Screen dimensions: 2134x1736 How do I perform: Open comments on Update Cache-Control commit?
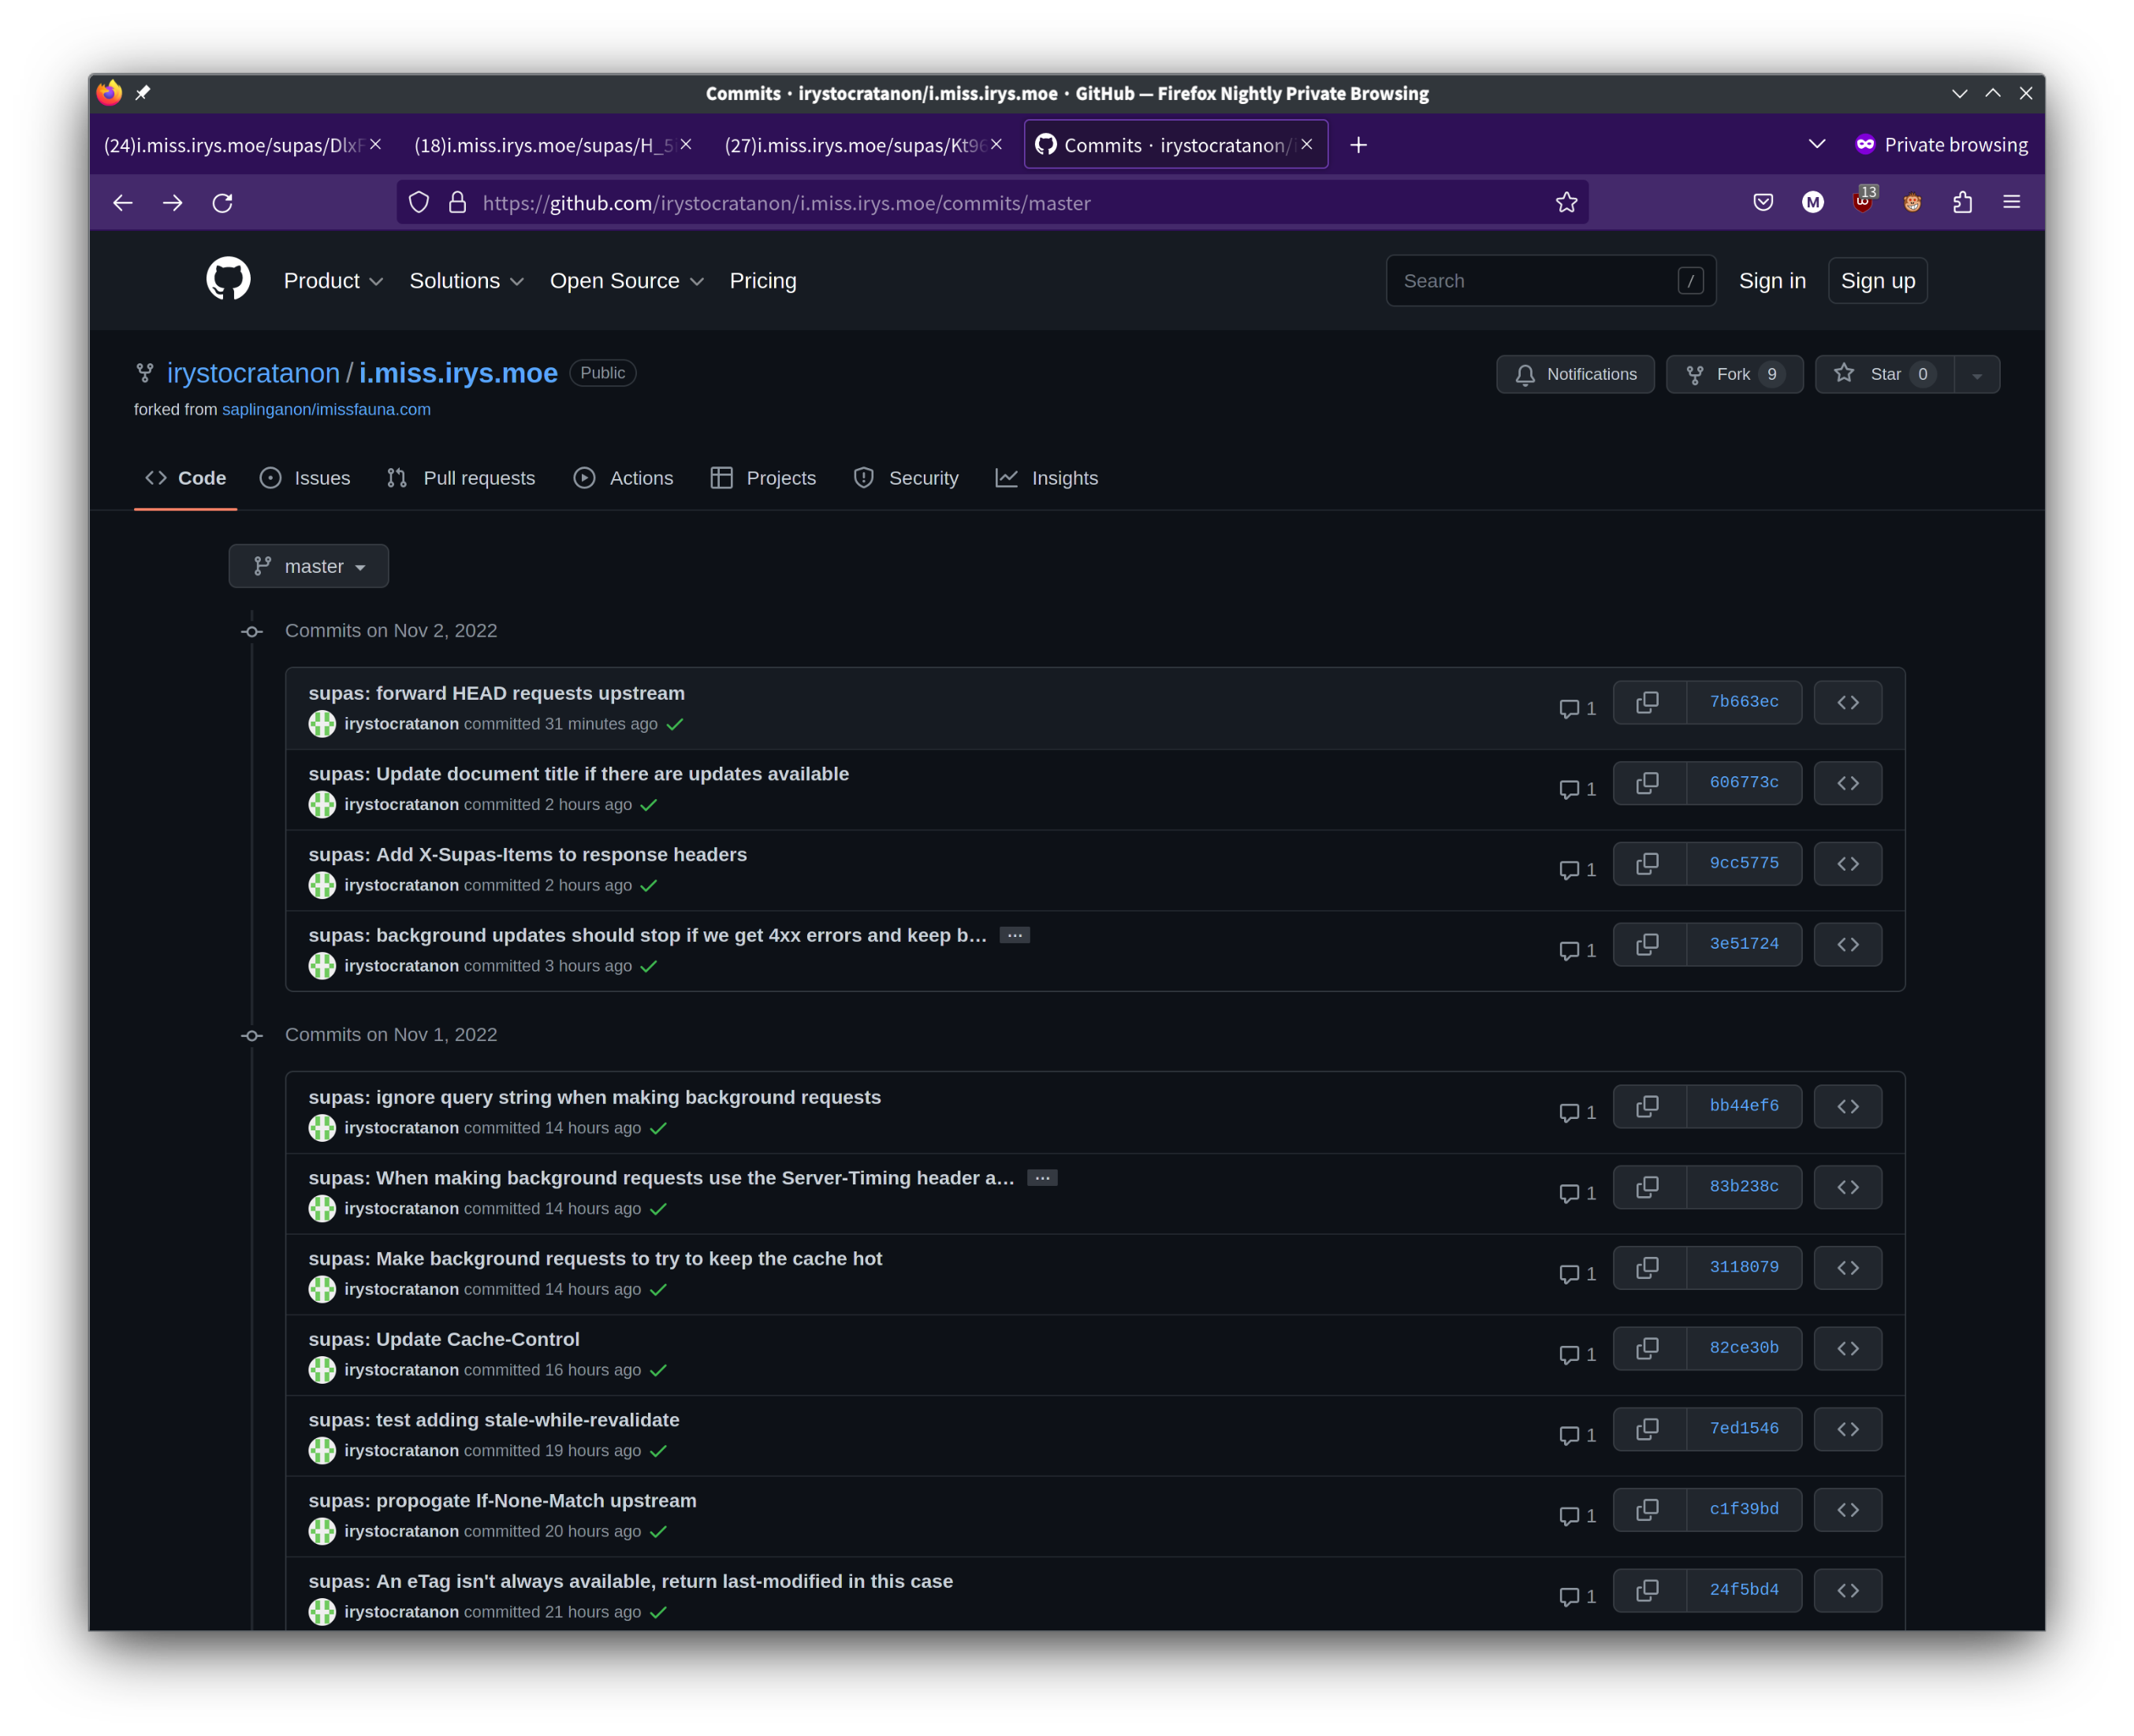click(x=1577, y=1355)
